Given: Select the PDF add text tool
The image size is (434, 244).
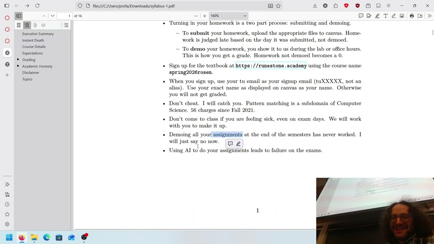Looking at the screenshot, I should [x=386, y=16].
